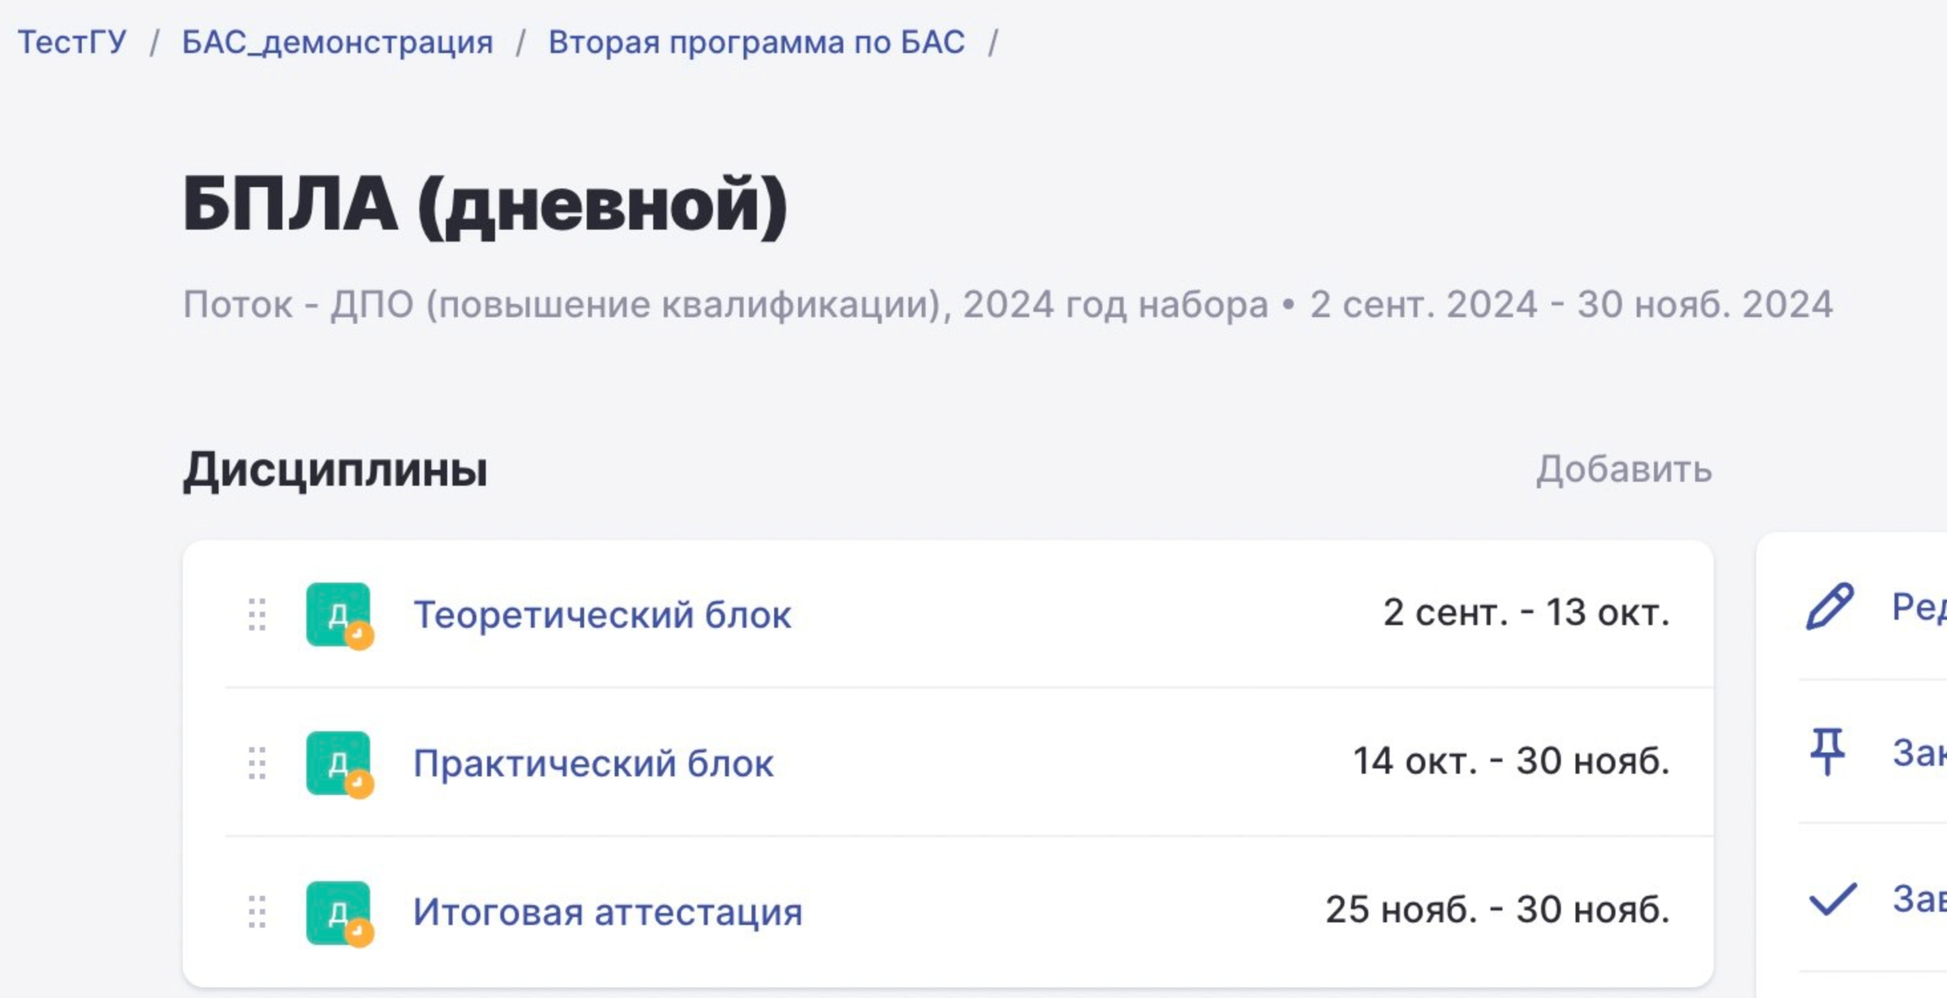The width and height of the screenshot is (1947, 998).
Task: Click the date range 14 окт. - 30 нояб.
Action: tap(1511, 762)
